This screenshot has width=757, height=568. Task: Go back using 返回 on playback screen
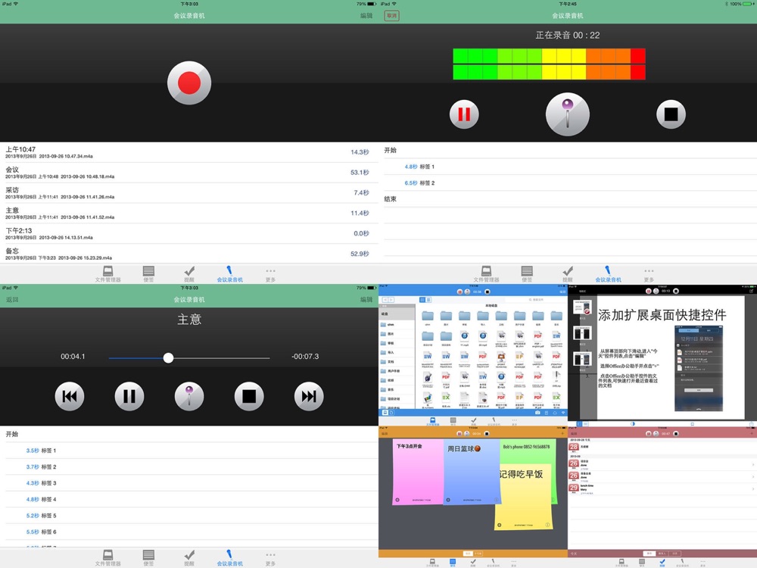click(x=12, y=300)
